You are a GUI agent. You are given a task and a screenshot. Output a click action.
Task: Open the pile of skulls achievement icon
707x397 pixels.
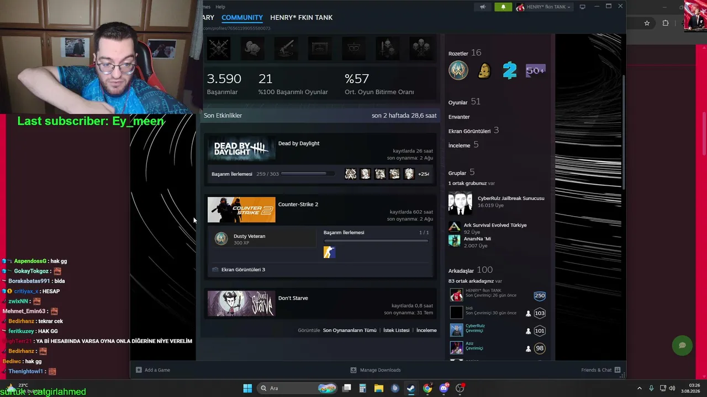coord(421,49)
